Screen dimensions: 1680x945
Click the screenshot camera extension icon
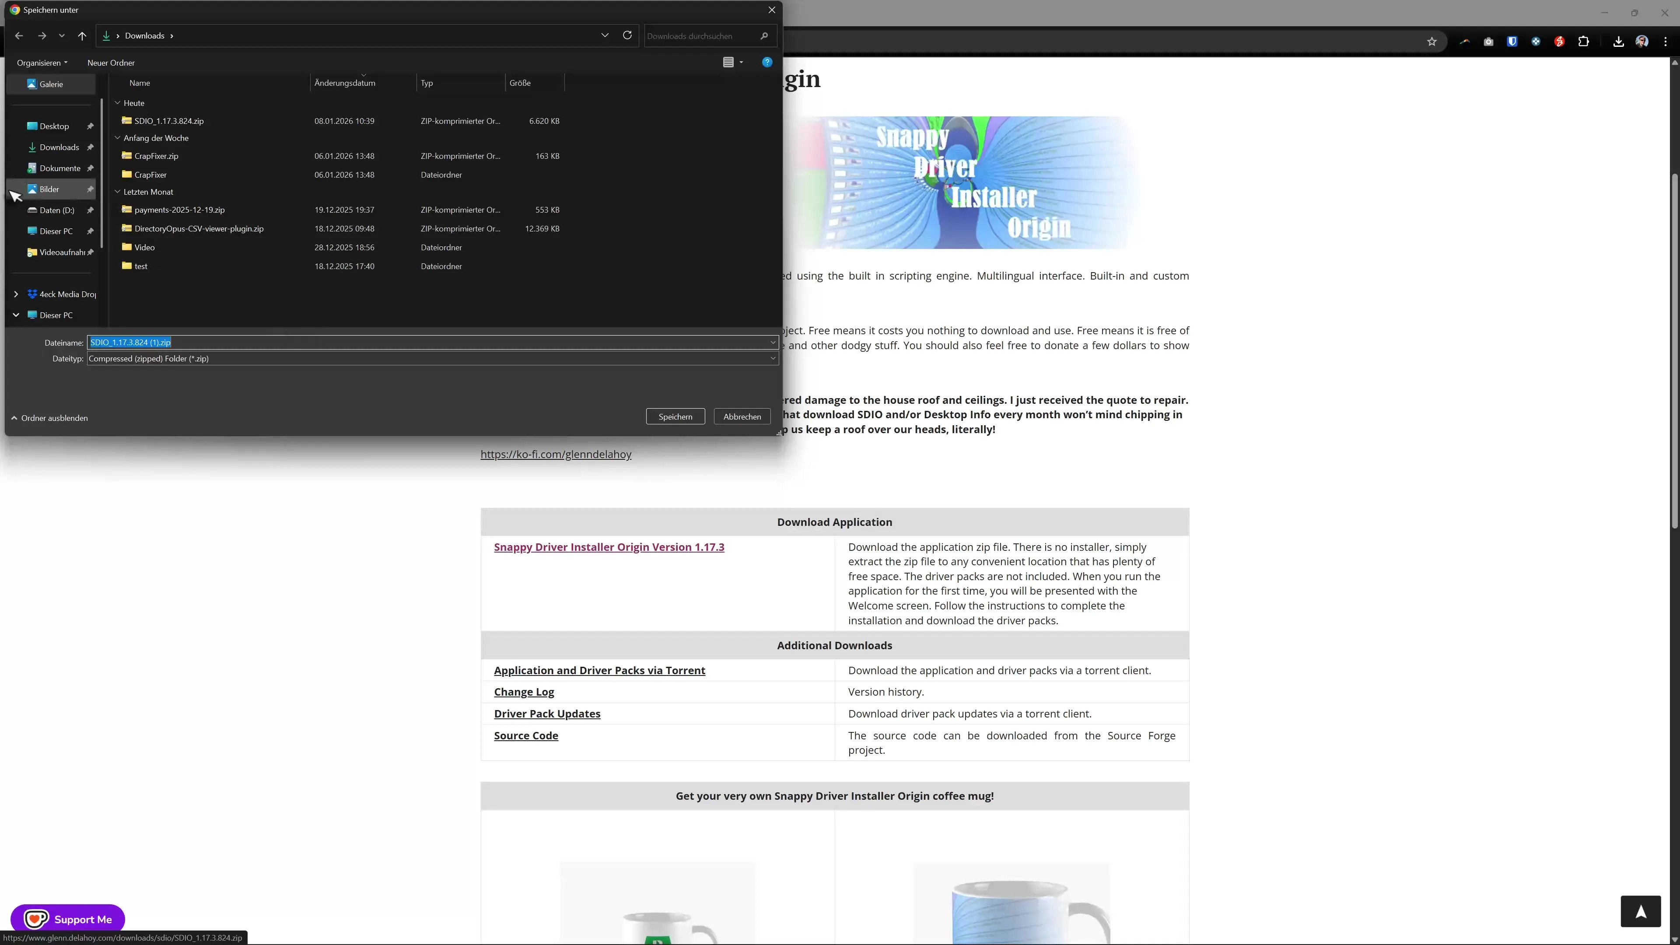(1488, 42)
